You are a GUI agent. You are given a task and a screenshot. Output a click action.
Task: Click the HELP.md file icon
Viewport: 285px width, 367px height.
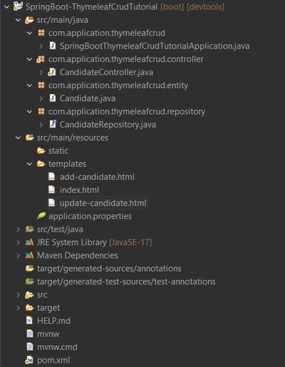click(x=29, y=320)
